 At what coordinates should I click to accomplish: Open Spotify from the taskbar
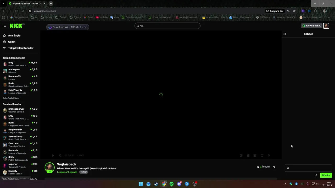pyautogui.click(x=171, y=184)
